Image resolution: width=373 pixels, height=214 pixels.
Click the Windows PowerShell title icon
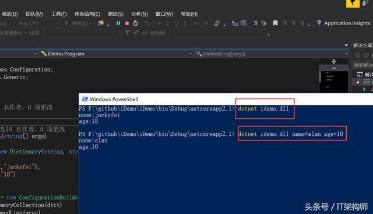pos(85,99)
